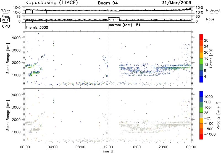Click the '-1000' tick on Velocity colorbar

210,134
